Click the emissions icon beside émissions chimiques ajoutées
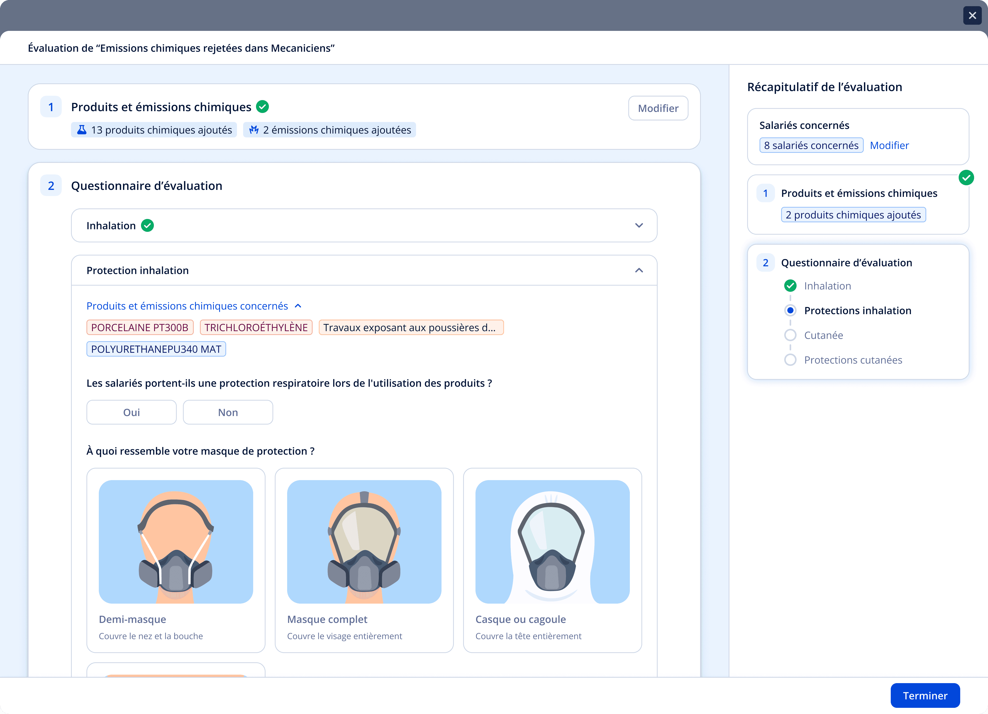Screen dimensions: 988x714 [x=254, y=130]
